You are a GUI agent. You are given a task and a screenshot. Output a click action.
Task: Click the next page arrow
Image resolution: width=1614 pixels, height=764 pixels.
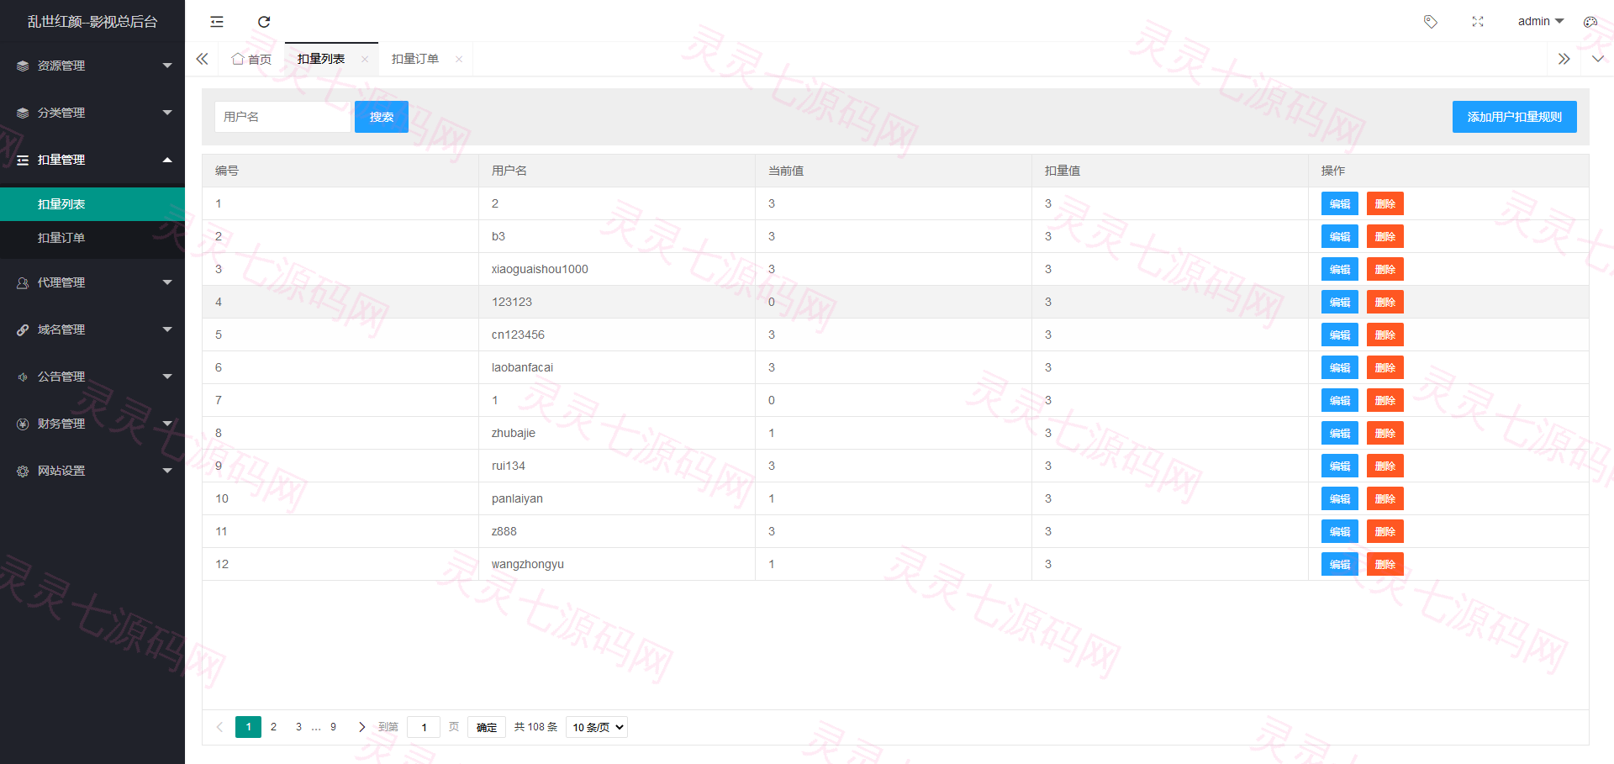[x=361, y=727]
